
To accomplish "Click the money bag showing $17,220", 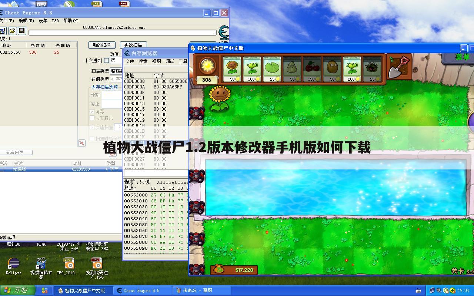I will click(234, 270).
